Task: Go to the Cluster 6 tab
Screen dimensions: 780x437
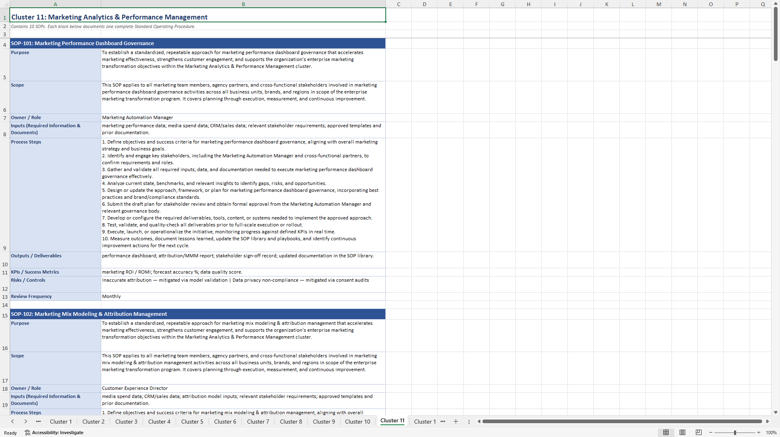Action: click(225, 422)
